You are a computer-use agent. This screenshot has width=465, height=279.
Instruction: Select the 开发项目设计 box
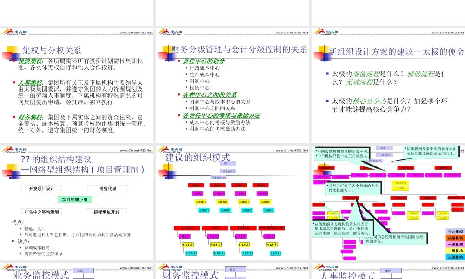[42, 188]
